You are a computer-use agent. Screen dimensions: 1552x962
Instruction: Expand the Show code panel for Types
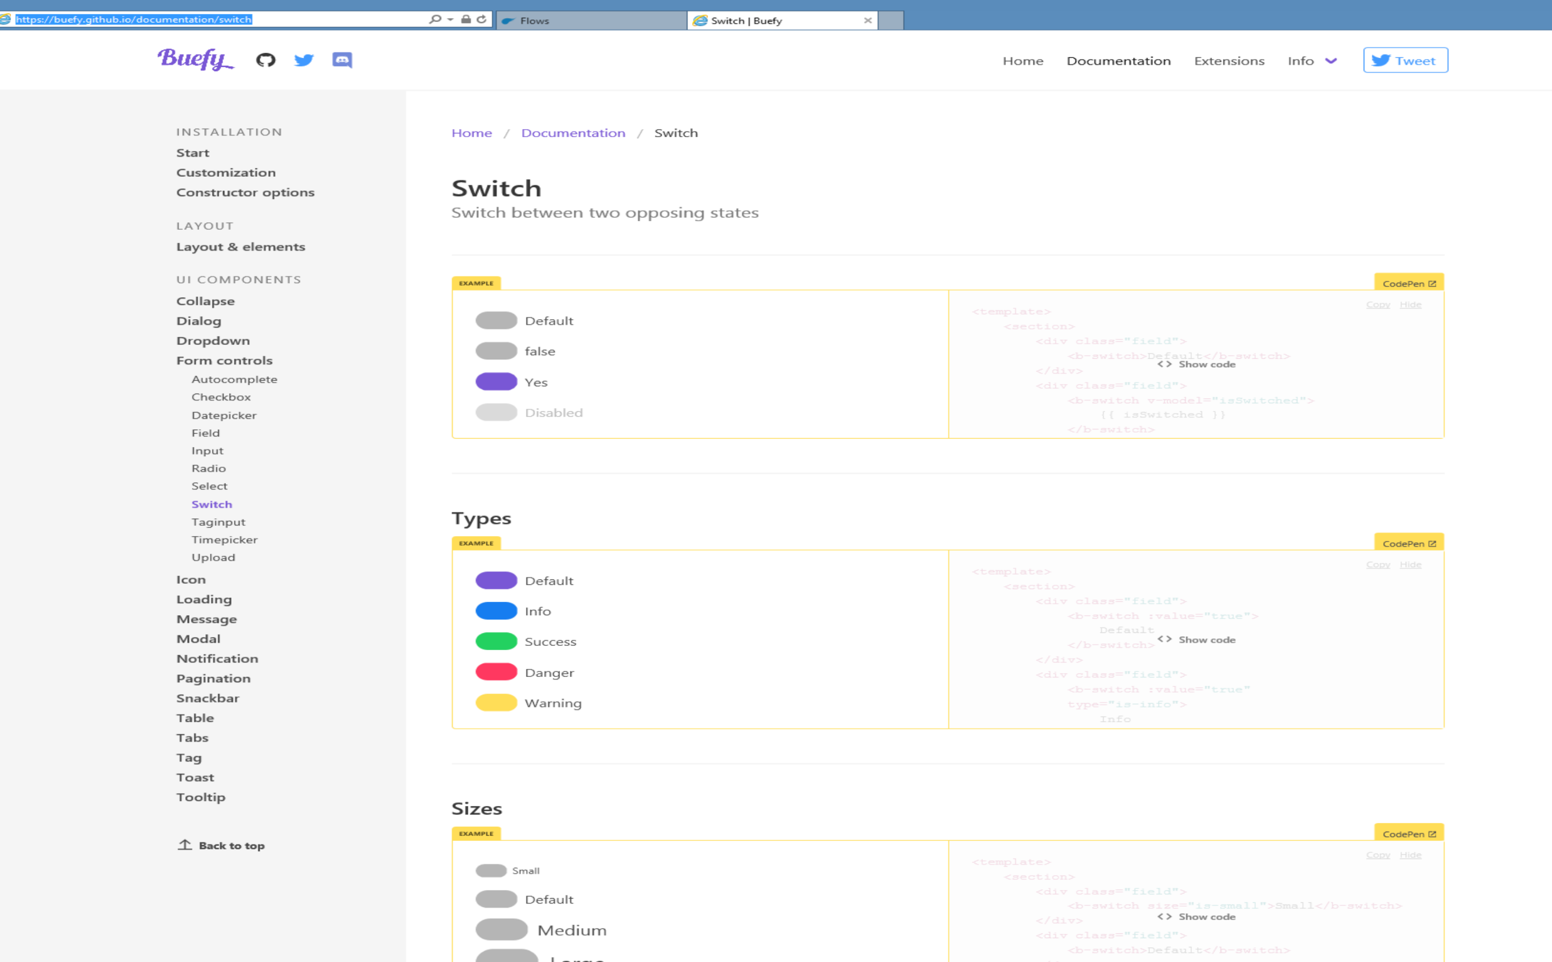click(1197, 639)
